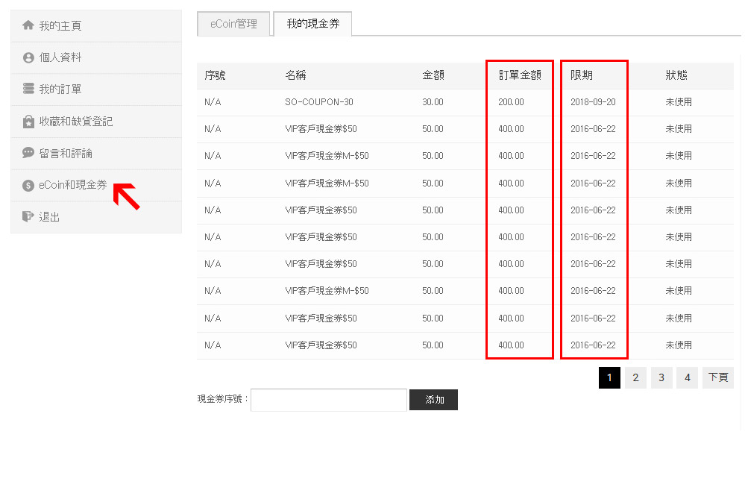Click the 訂單金額 column header
This screenshot has width=745, height=499.
pos(520,75)
